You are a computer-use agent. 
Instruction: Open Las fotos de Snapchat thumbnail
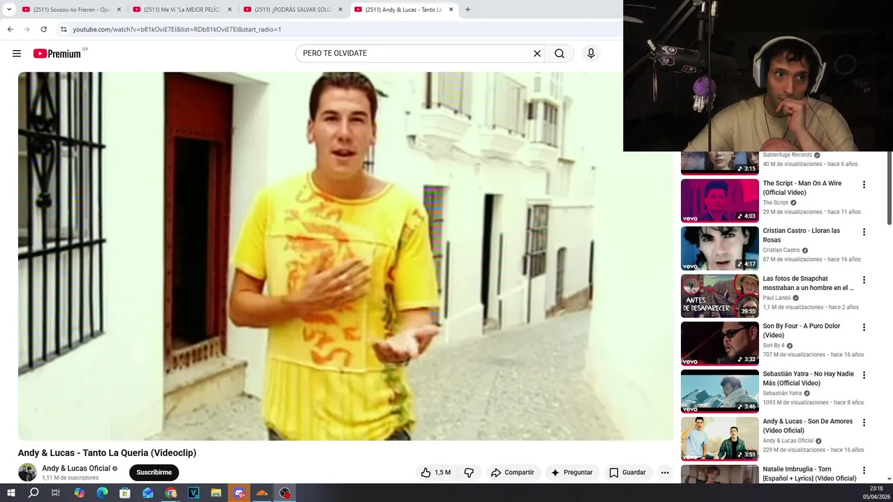click(719, 296)
